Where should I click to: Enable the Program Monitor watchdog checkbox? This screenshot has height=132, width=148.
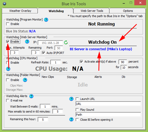(x=8, y=24)
